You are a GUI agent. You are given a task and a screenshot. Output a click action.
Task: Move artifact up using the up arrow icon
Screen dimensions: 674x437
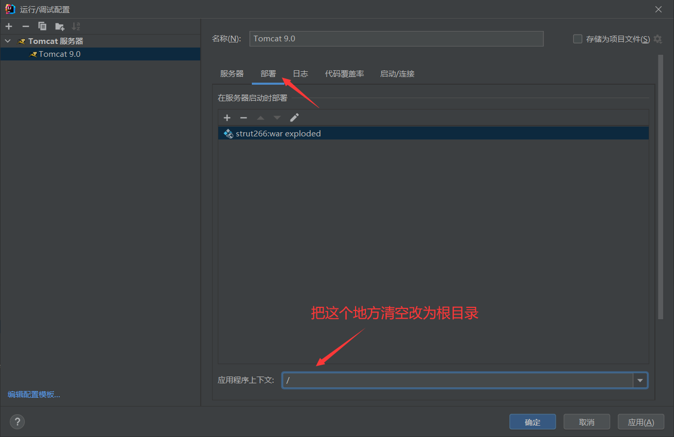[261, 118]
